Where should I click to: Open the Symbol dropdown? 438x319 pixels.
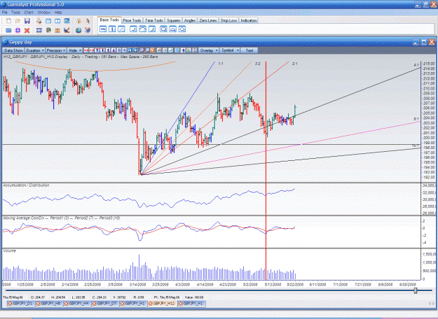(x=230, y=50)
